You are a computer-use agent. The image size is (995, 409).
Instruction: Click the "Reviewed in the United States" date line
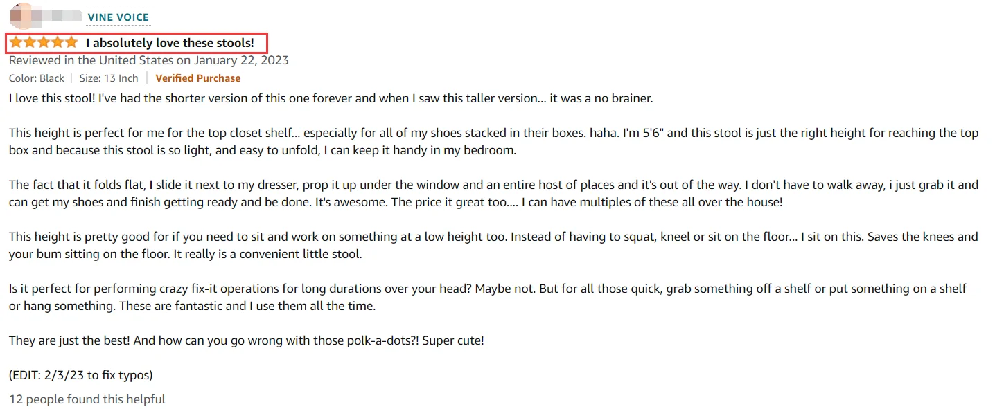tap(148, 60)
